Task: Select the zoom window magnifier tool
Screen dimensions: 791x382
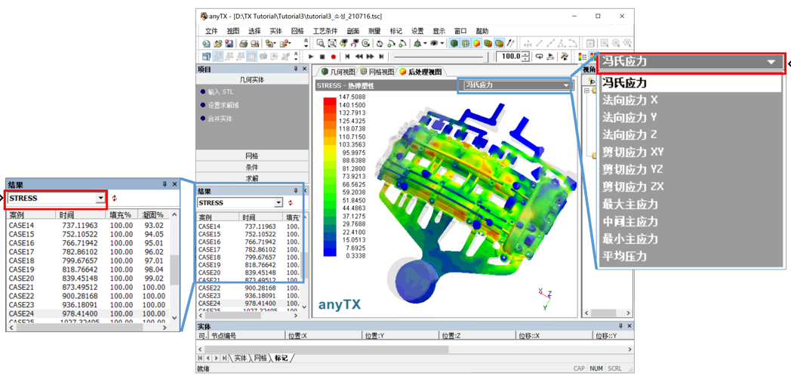Action: click(x=321, y=43)
